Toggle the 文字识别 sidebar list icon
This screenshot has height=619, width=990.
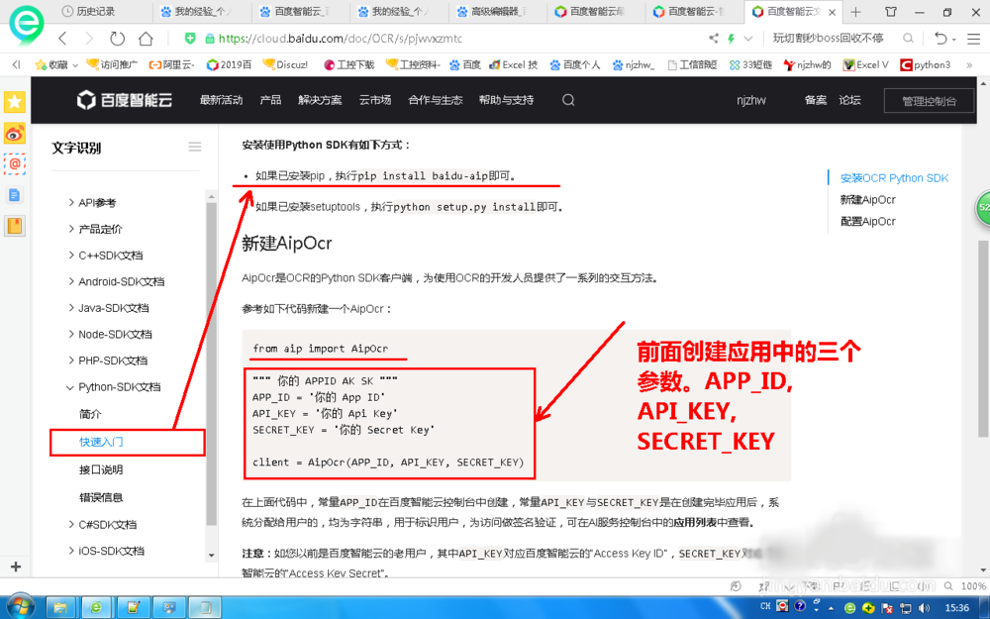[x=194, y=147]
